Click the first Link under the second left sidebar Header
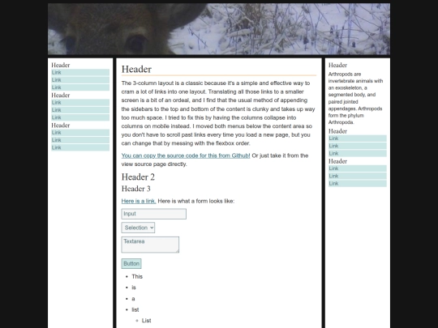 click(80, 103)
